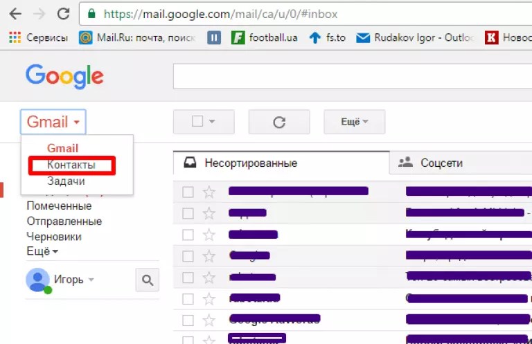Open the football.ua bookmark

265,37
